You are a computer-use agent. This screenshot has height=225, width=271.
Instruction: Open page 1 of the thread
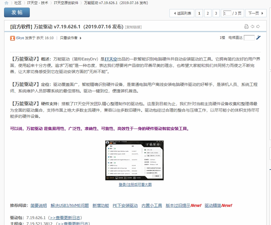pos(199,13)
